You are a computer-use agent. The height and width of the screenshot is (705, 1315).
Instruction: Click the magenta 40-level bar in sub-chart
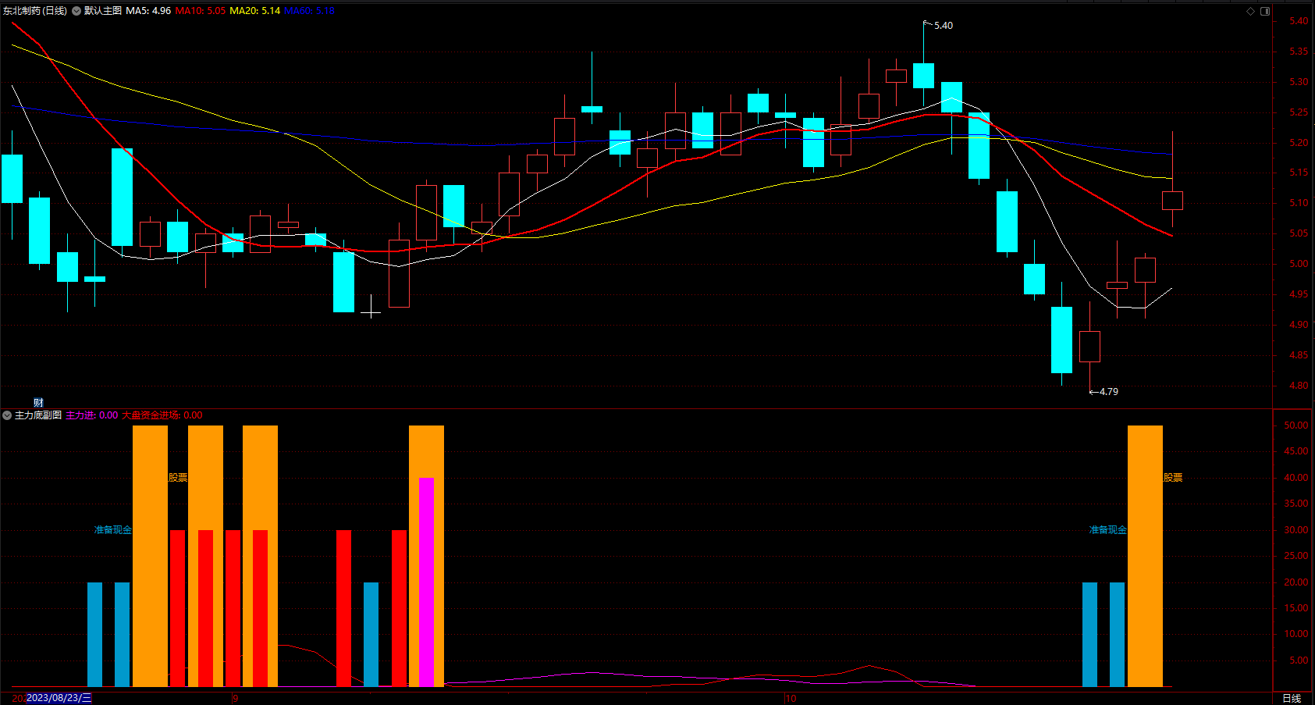(426, 582)
